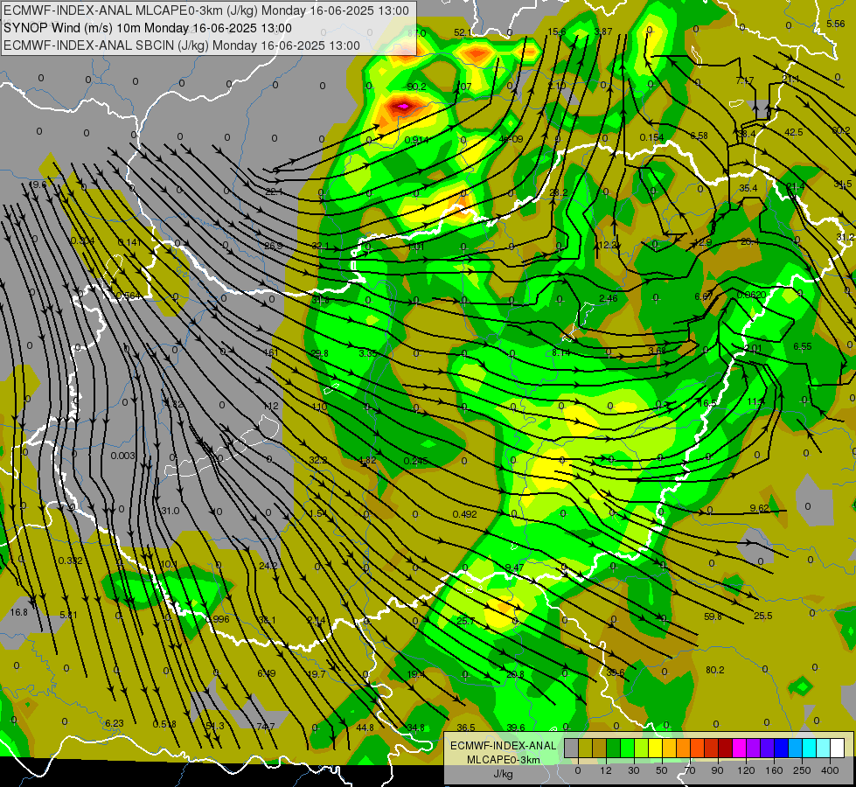Click the dark red legend swatch
Screen dimensions: 856x787
click(726, 748)
